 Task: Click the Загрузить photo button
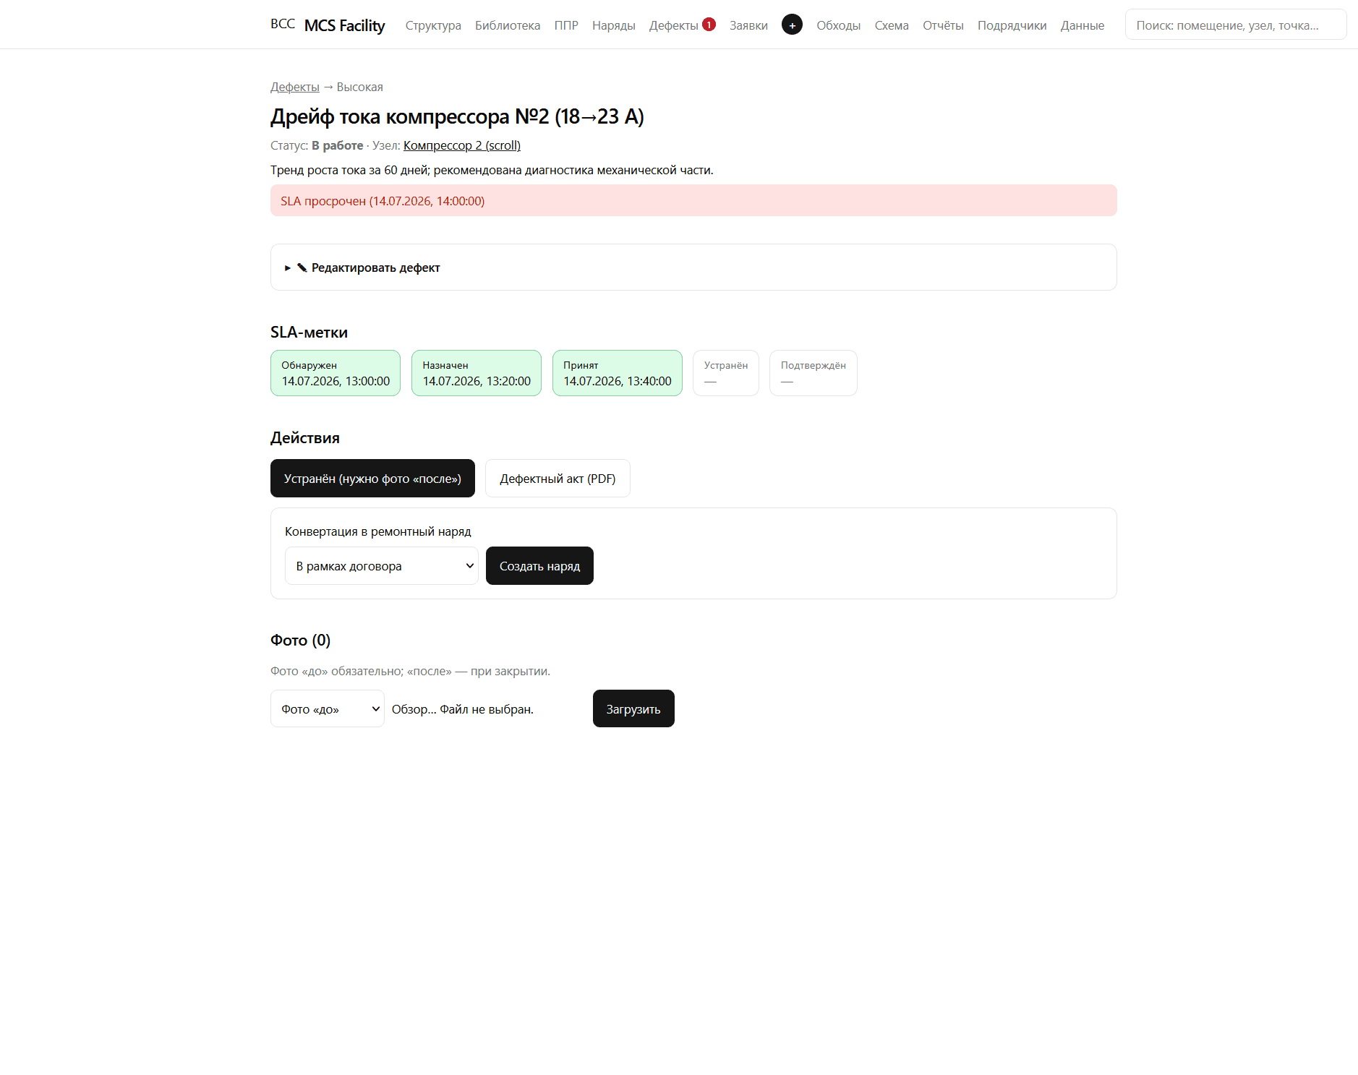click(633, 708)
